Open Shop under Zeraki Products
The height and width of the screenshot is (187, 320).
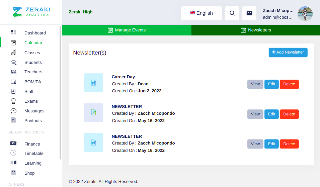click(29, 173)
